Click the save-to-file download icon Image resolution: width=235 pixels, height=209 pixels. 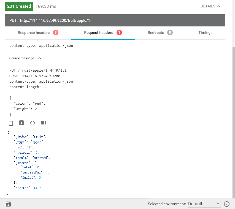click(x=21, y=123)
